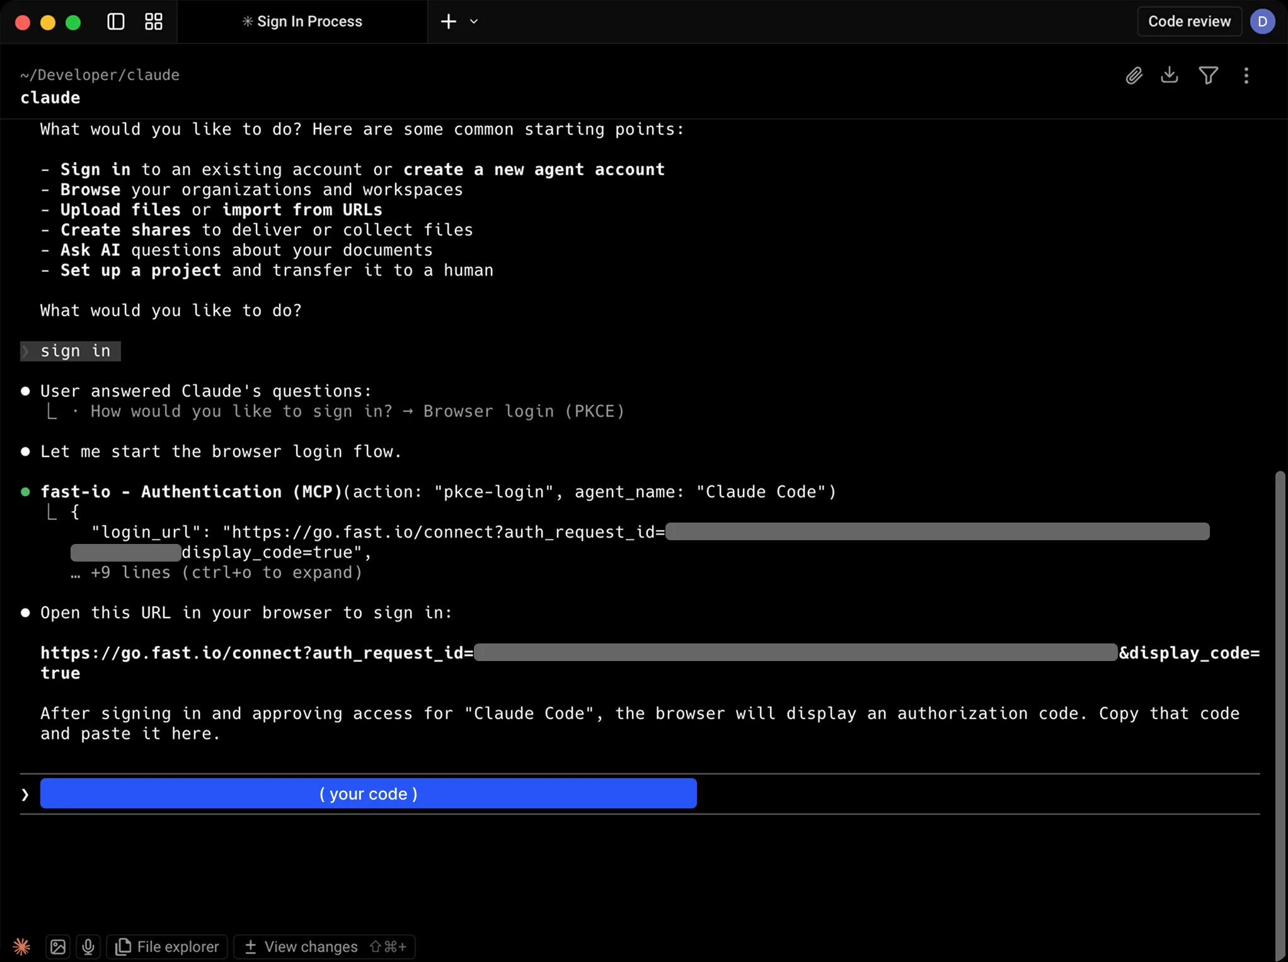Image resolution: width=1288 pixels, height=962 pixels.
Task: Toggle the microphone voice input
Action: (x=88, y=946)
